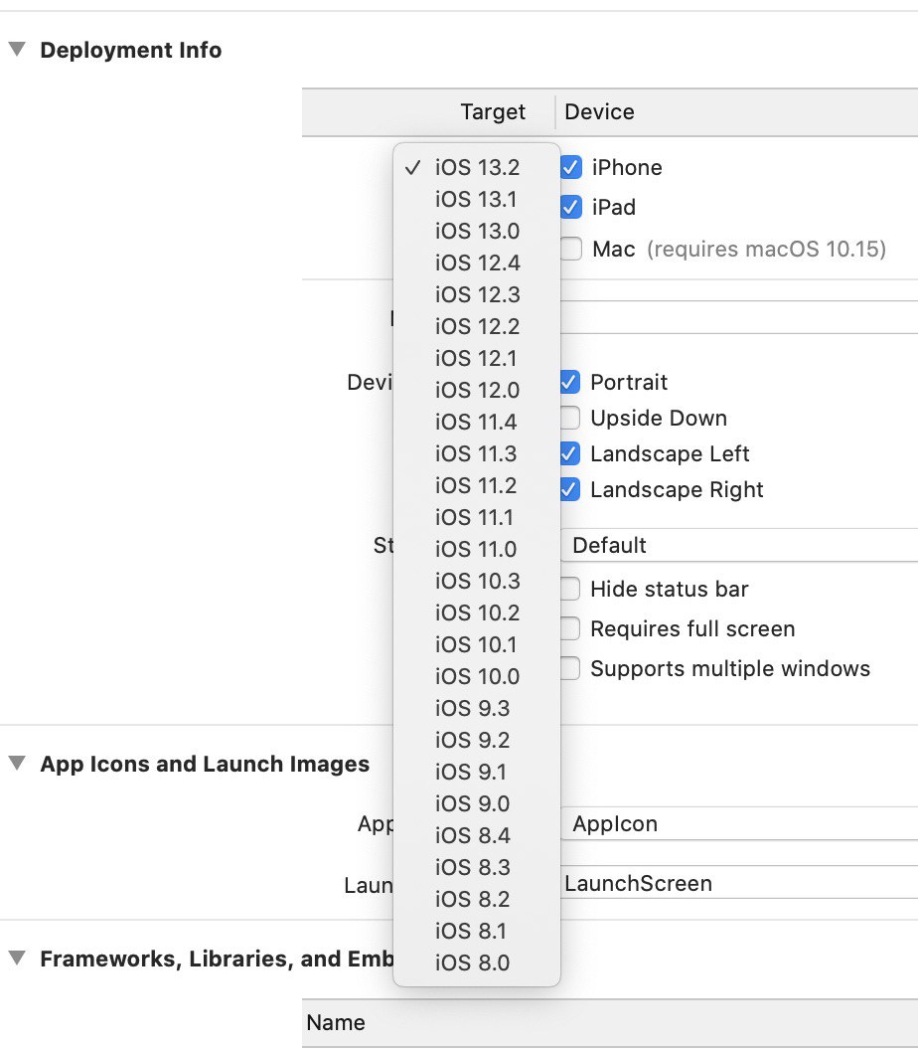
Task: Select iOS 13.2 in the target menu
Action: click(x=477, y=167)
